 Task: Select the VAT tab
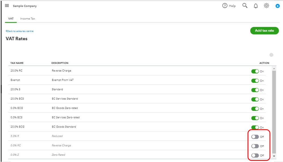coord(11,19)
